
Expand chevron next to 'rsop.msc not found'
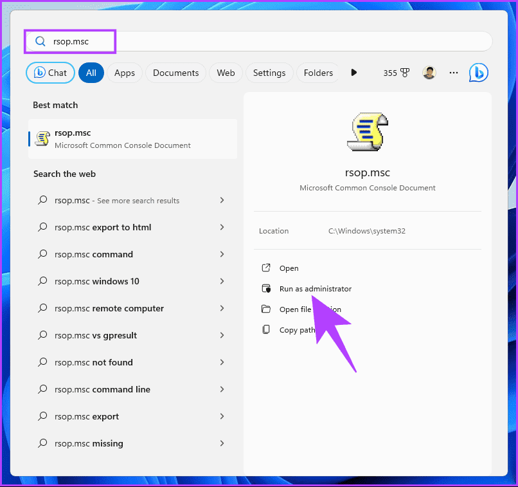coord(222,362)
